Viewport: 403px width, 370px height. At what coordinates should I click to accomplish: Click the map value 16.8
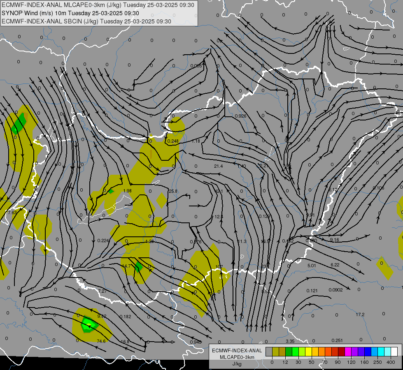(x=125, y=342)
